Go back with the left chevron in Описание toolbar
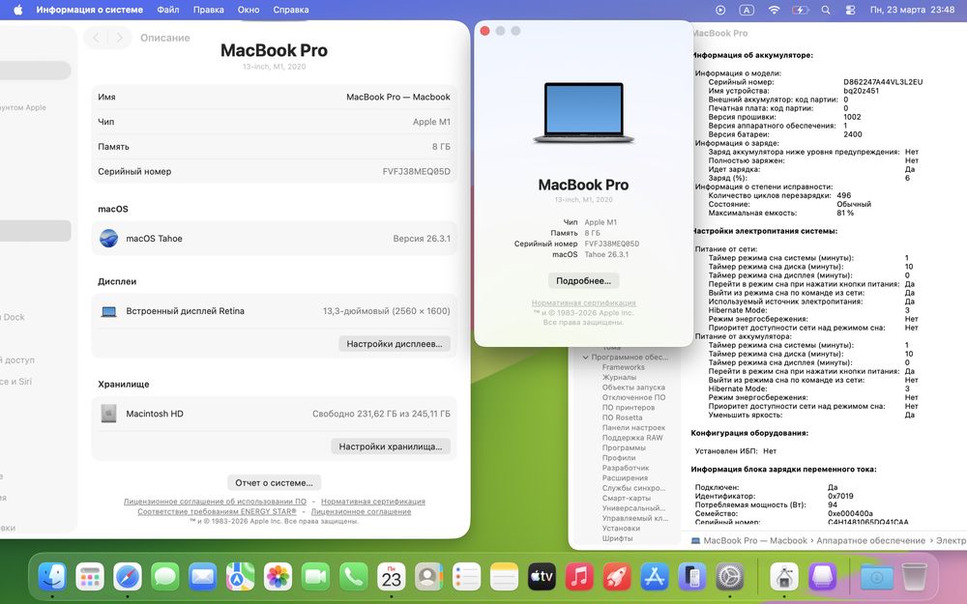This screenshot has width=967, height=604. click(96, 38)
